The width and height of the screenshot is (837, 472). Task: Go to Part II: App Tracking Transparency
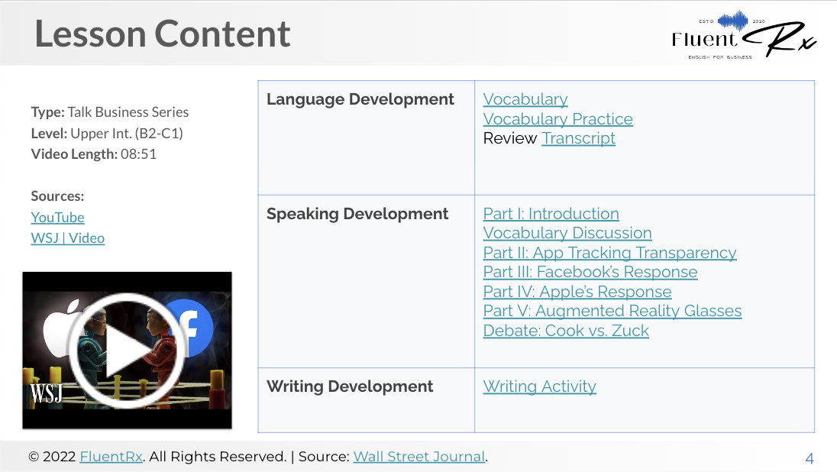tap(609, 253)
